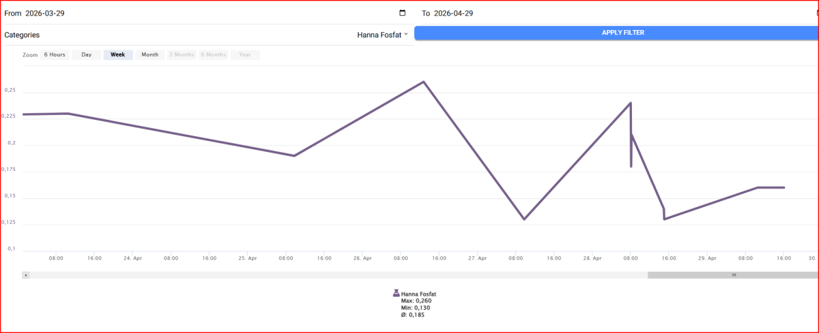819x333 pixels.
Task: Choose the Year zoom range
Action: click(x=244, y=55)
